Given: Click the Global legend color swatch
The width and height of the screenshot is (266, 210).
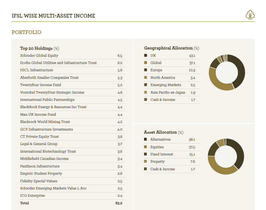Looking at the screenshot, I should click(146, 63).
